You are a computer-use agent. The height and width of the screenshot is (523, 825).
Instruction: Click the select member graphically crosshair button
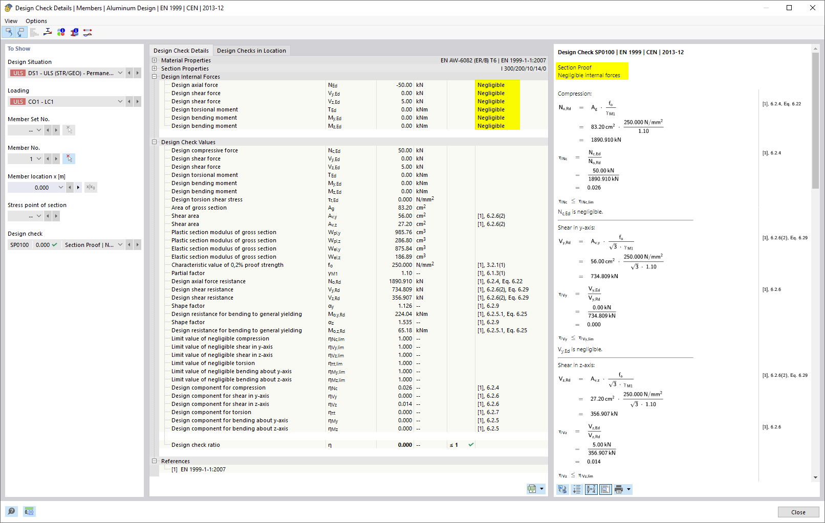69,158
